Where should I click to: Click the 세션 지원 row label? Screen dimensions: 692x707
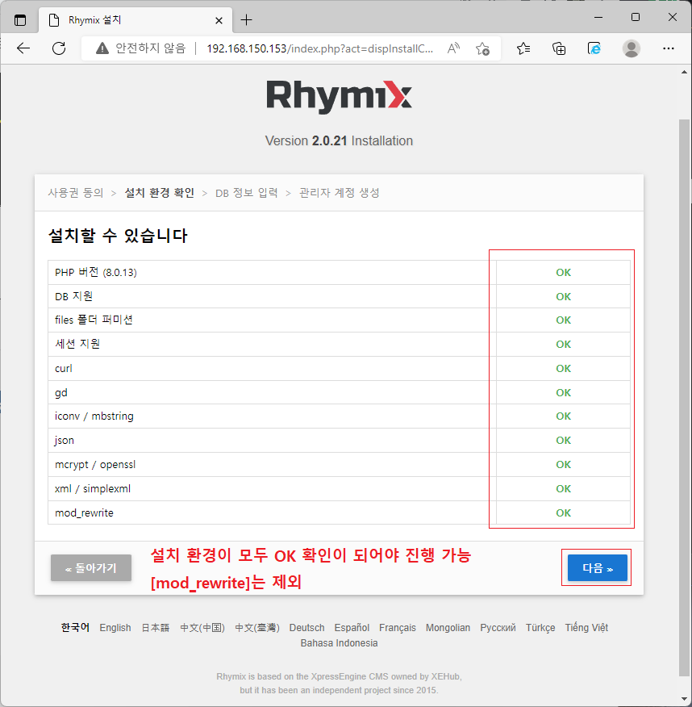click(x=77, y=344)
